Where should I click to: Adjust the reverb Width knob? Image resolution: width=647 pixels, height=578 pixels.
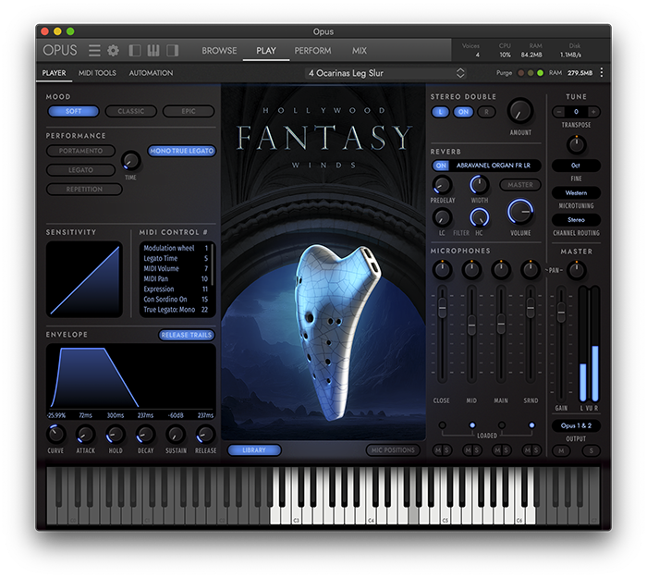click(x=479, y=185)
